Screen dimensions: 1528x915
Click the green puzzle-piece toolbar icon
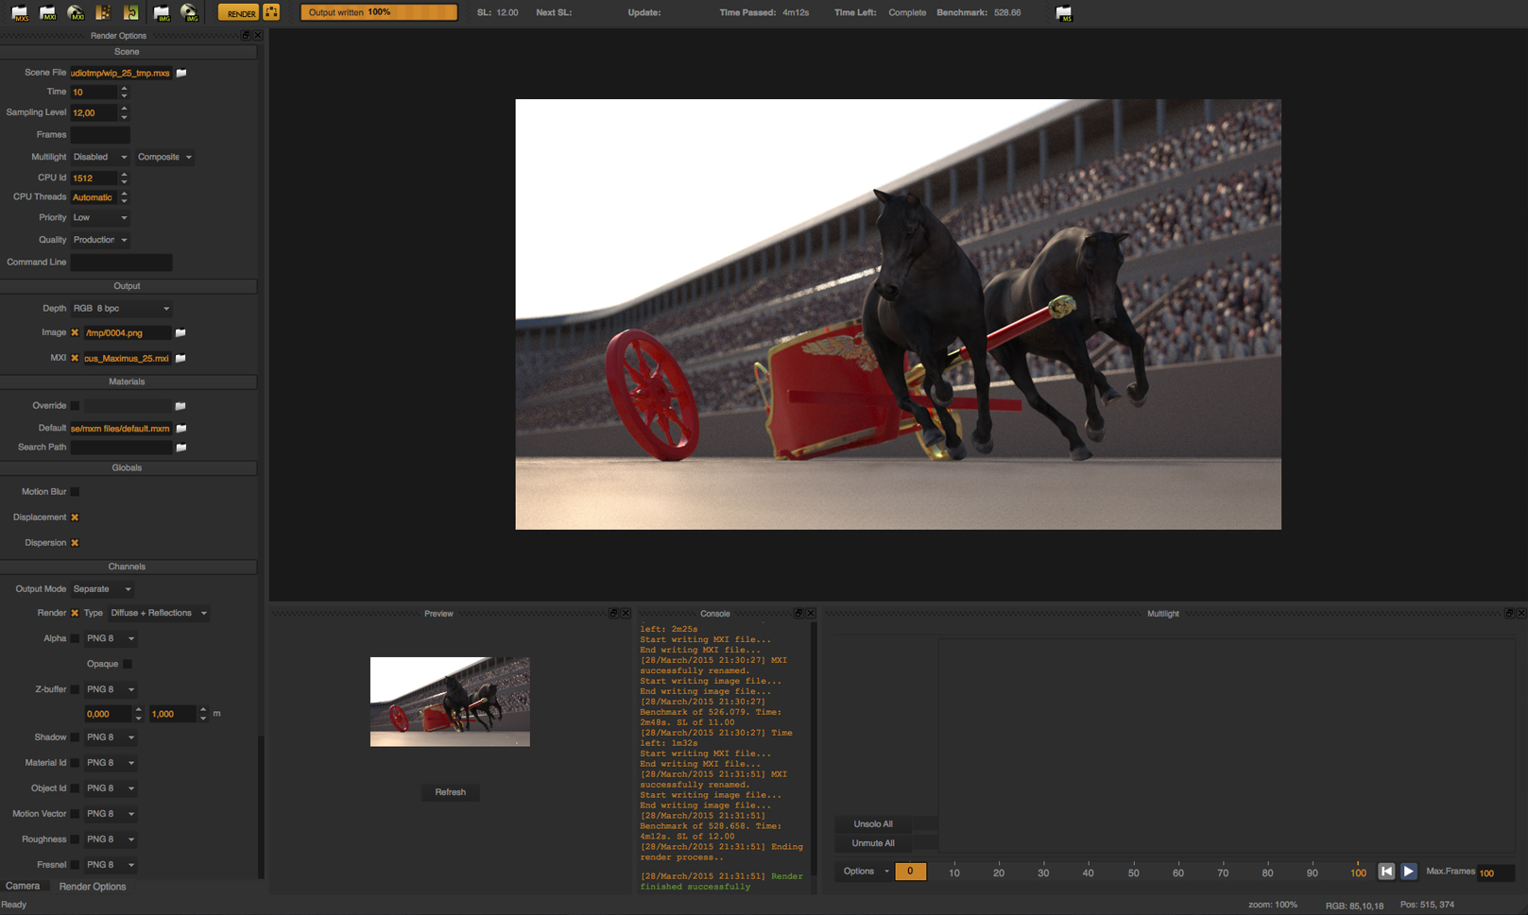(131, 13)
